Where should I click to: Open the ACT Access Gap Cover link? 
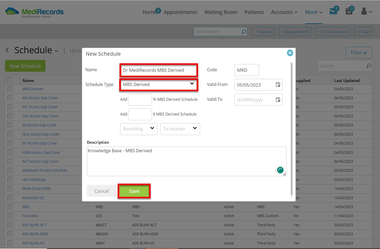[x=41, y=161]
